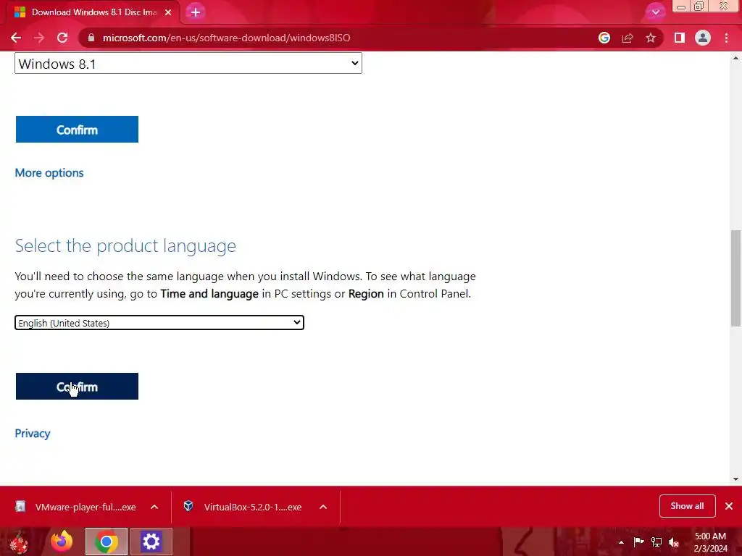This screenshot has height=556, width=742.
Task: Open the Settings gear taskbar app
Action: (151, 542)
